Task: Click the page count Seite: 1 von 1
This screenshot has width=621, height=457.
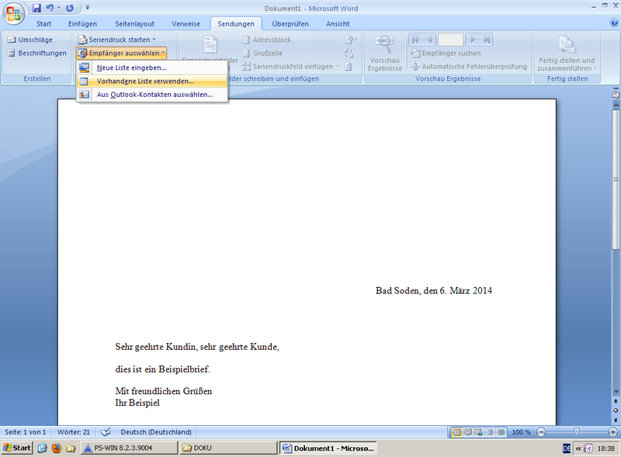Action: 26,432
